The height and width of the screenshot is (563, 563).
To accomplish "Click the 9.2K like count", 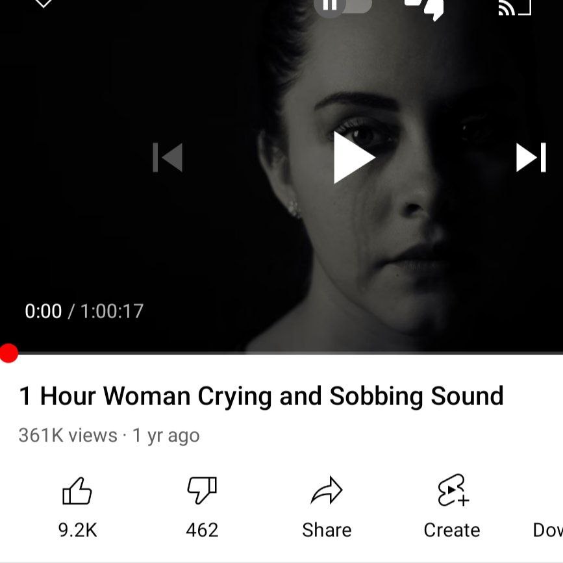I will point(77,530).
